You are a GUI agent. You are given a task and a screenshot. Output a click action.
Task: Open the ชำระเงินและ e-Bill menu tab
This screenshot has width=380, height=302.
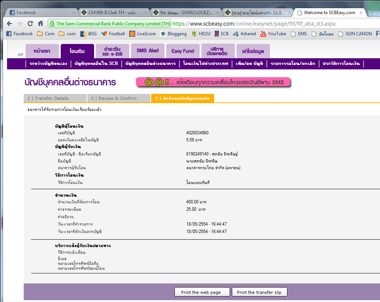pos(113,51)
